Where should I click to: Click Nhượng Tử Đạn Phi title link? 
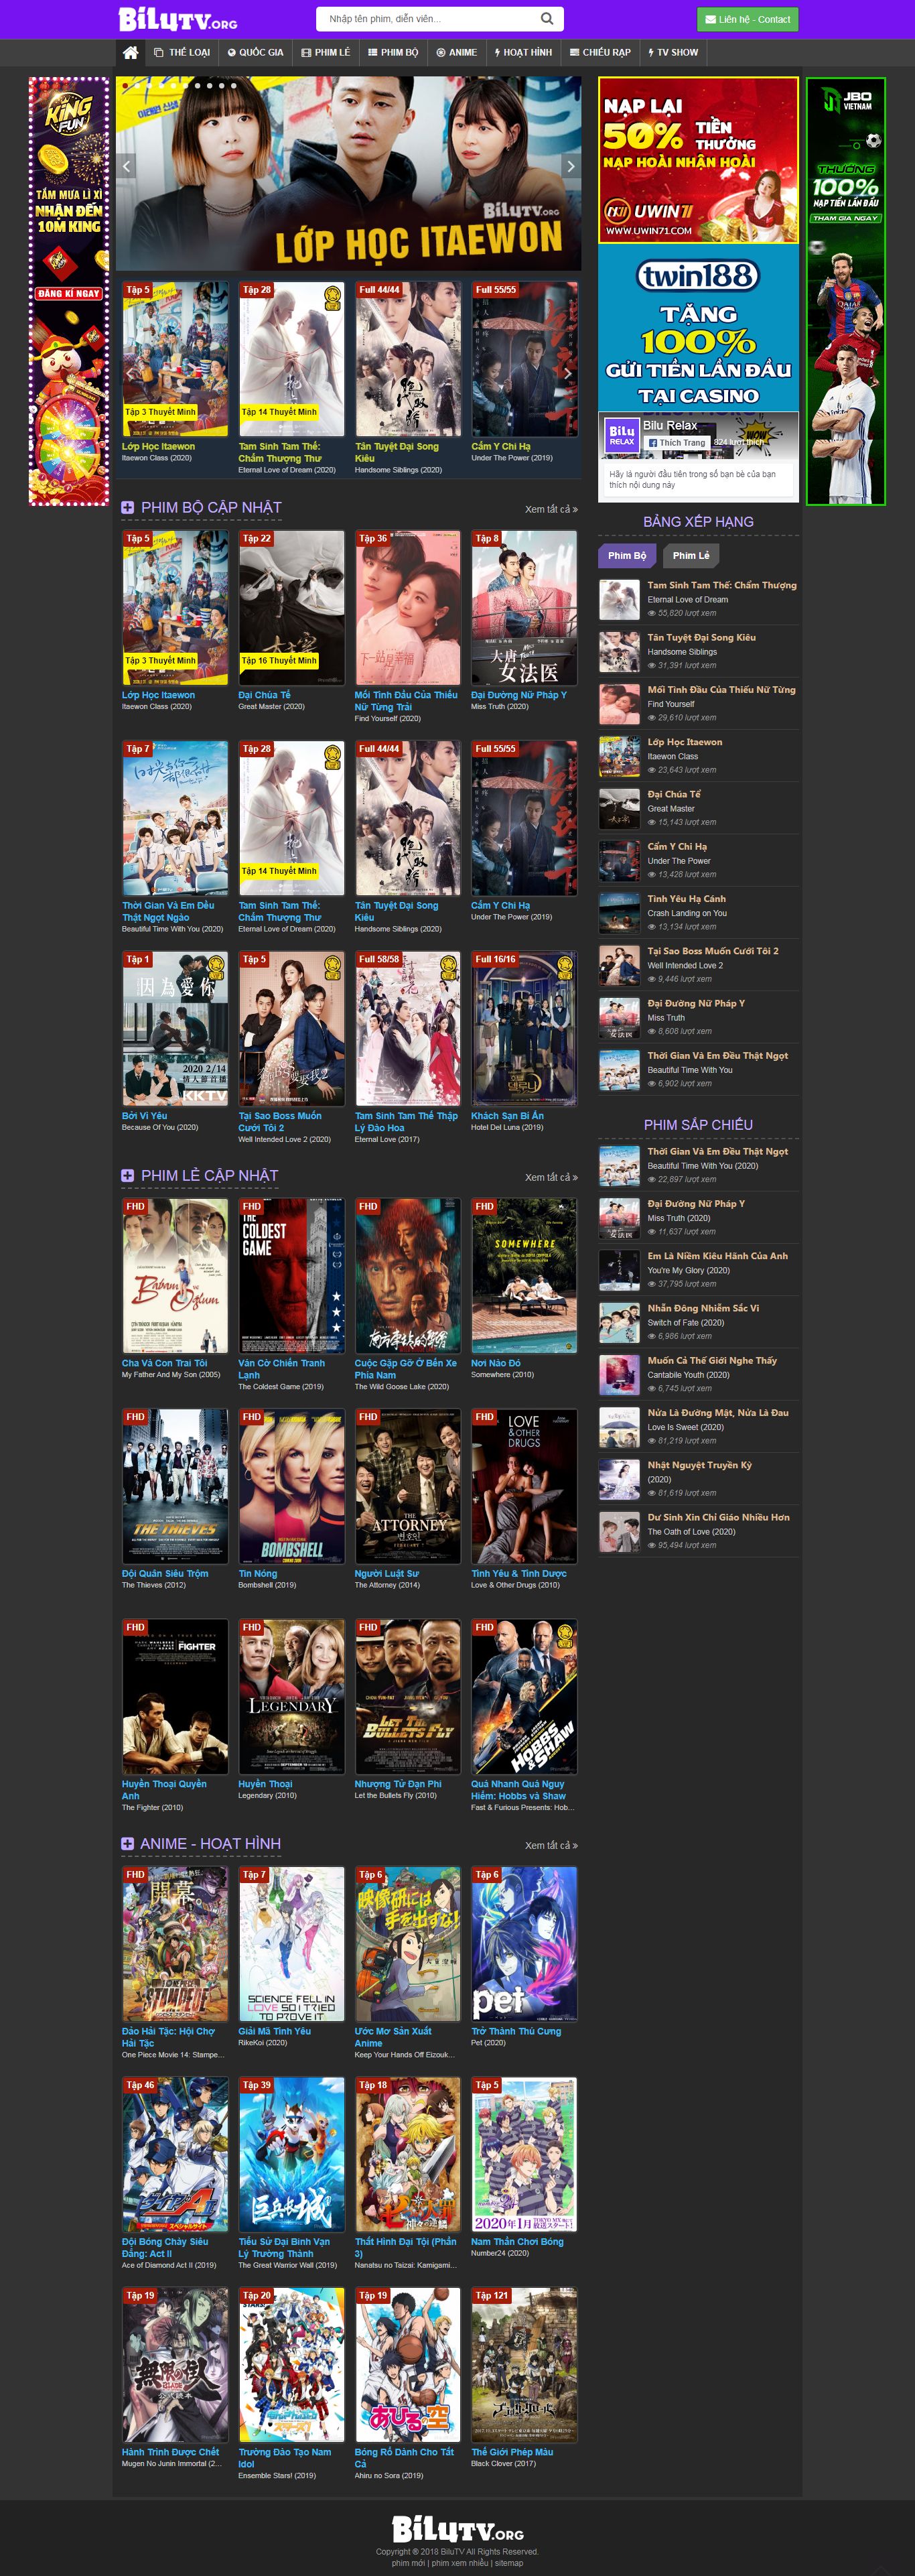click(x=398, y=1784)
